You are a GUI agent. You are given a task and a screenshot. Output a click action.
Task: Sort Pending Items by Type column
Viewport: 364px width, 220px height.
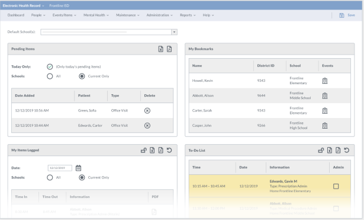[115, 95]
